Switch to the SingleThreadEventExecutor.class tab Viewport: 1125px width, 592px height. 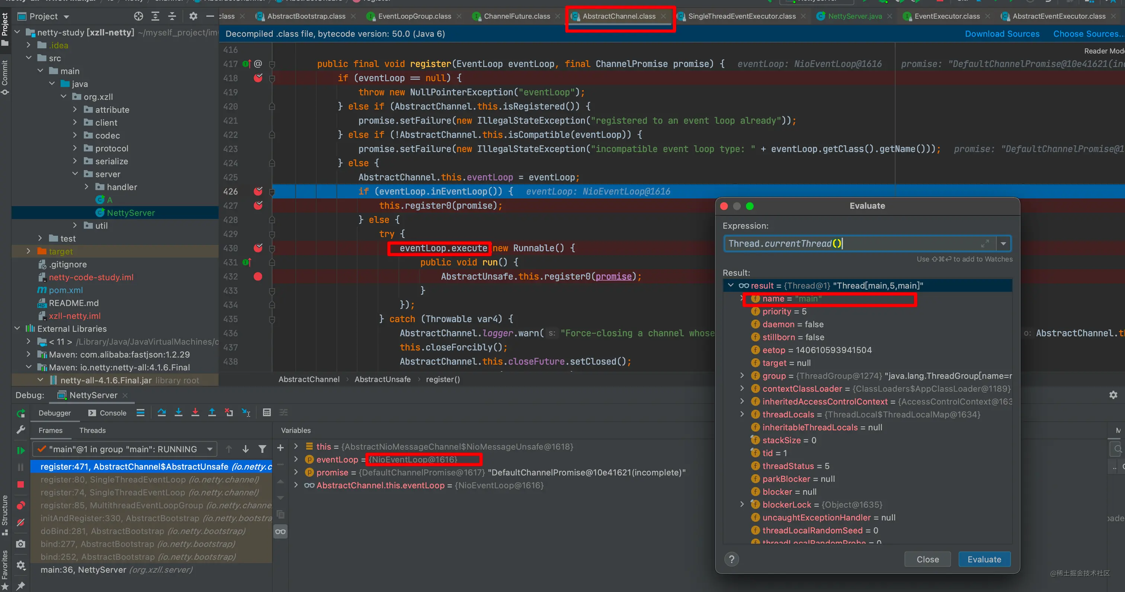click(x=741, y=17)
